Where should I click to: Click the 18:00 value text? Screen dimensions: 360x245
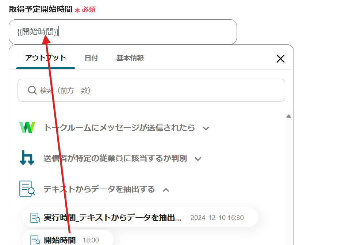pos(91,240)
